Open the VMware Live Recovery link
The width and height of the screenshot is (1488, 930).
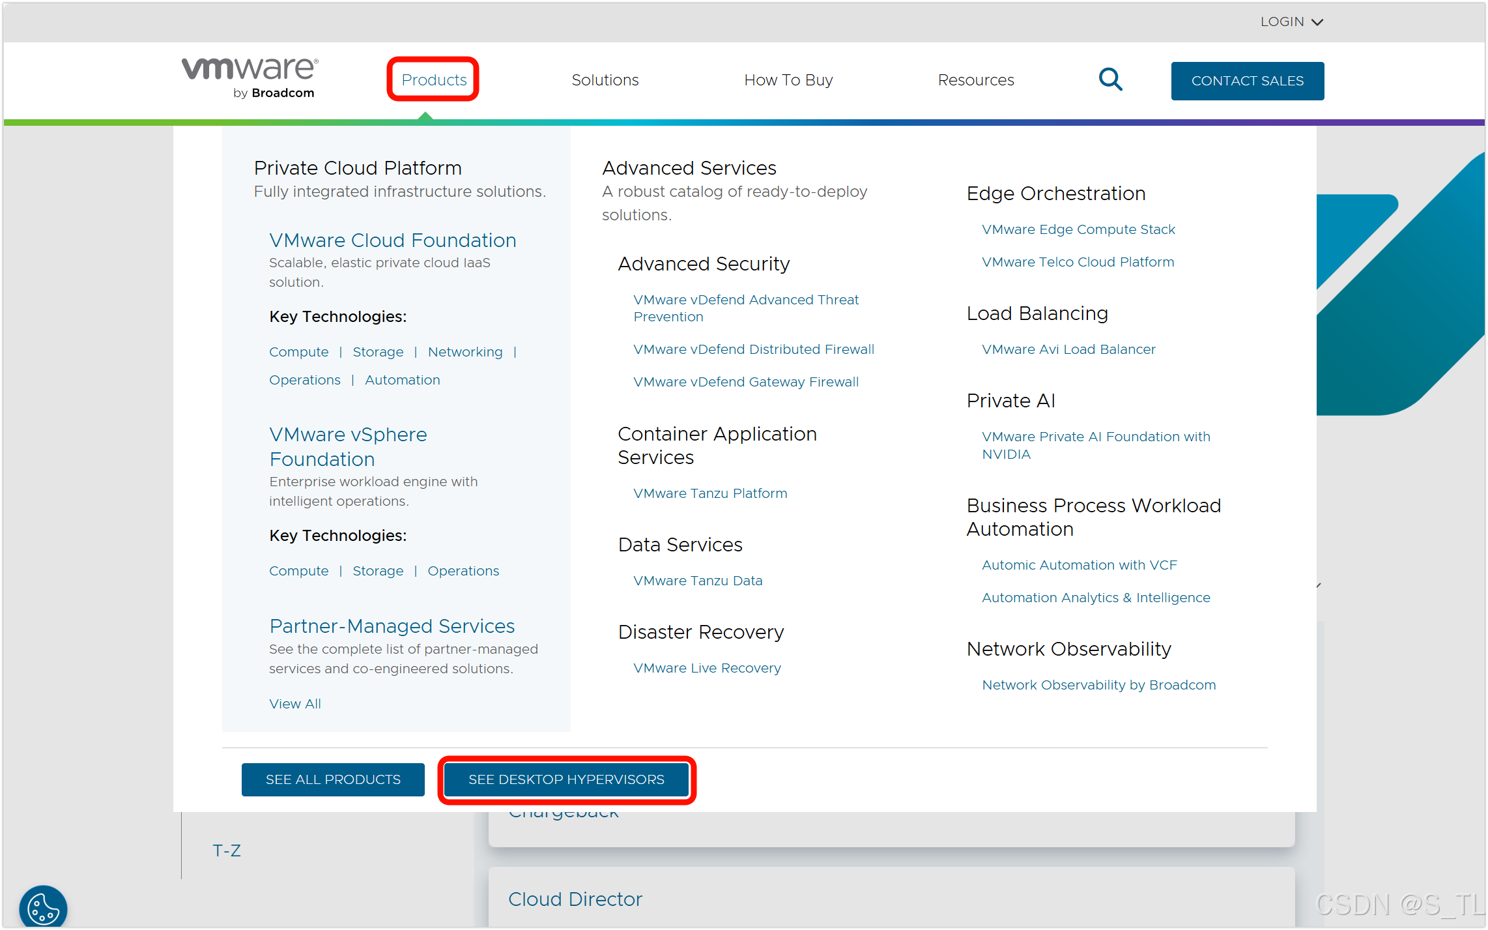coord(706,668)
